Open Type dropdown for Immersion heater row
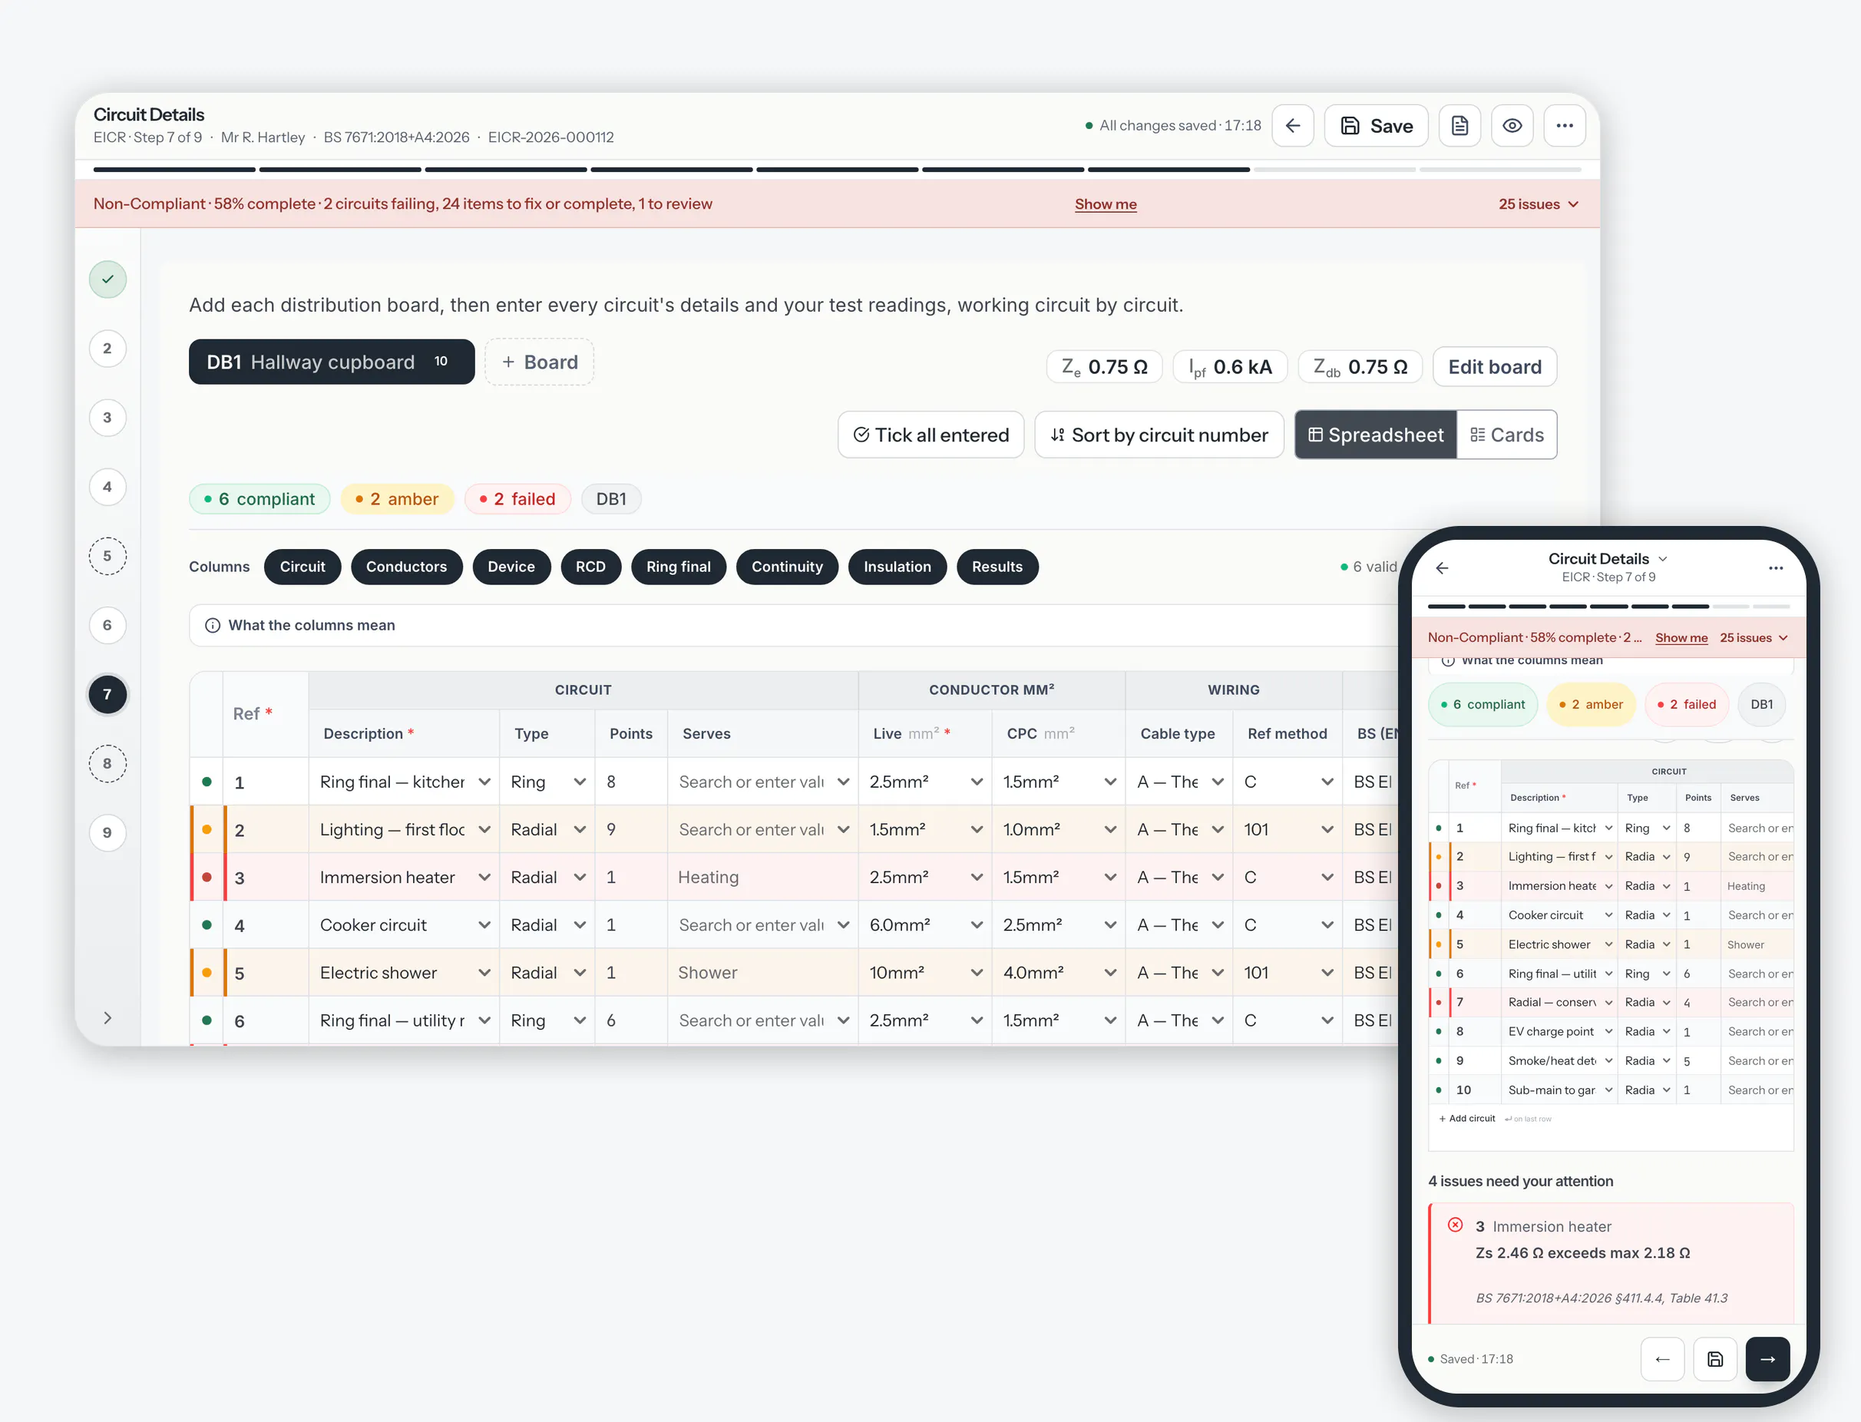 coord(547,878)
